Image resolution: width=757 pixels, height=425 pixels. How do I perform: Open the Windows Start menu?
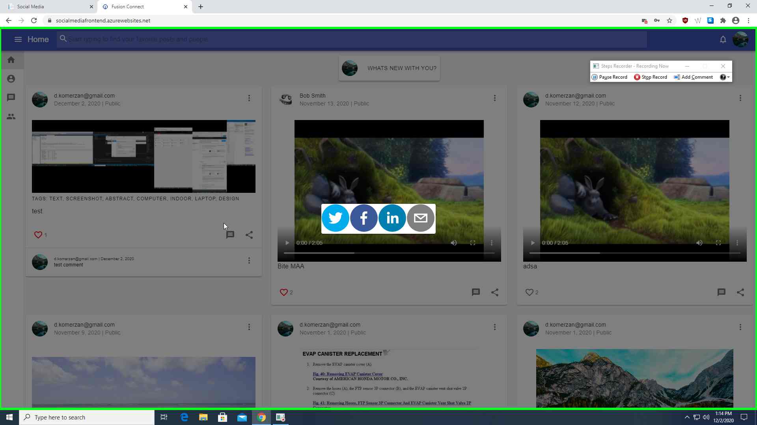[x=9, y=417]
